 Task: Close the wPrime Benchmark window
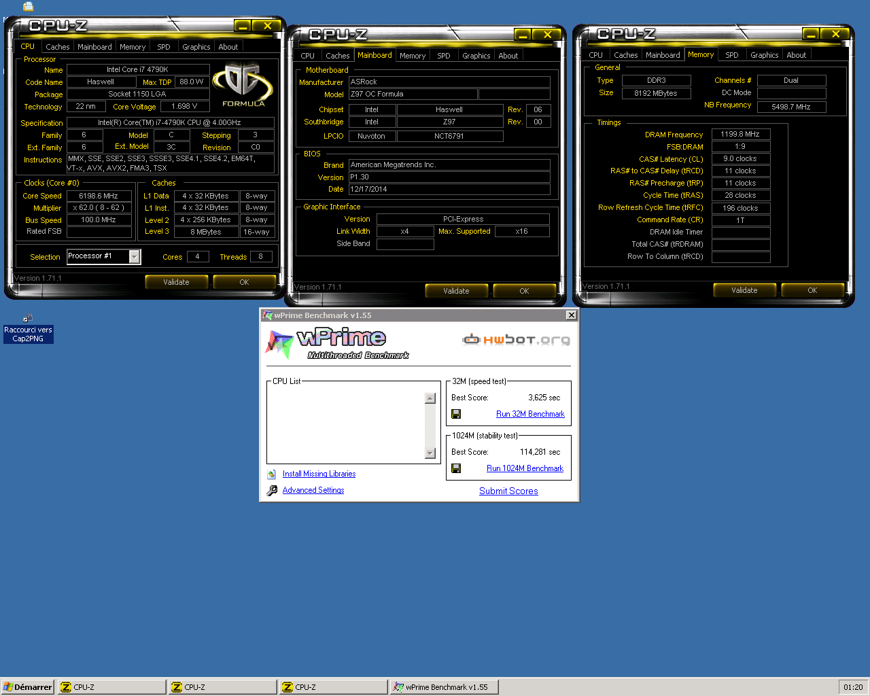pos(572,315)
